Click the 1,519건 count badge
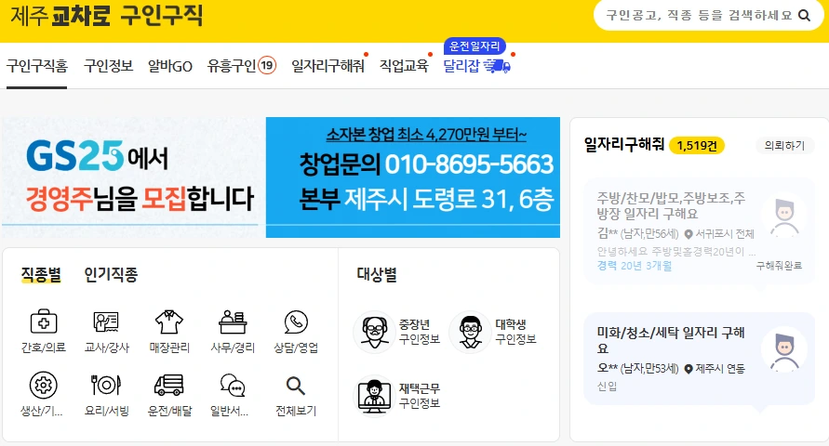829x446 pixels. click(697, 146)
